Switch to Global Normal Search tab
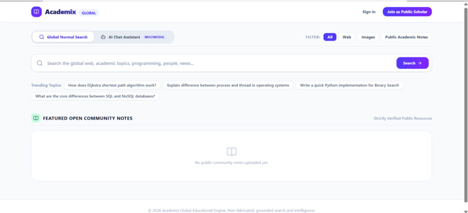Viewport: 468px width, 213px height. 63,37
